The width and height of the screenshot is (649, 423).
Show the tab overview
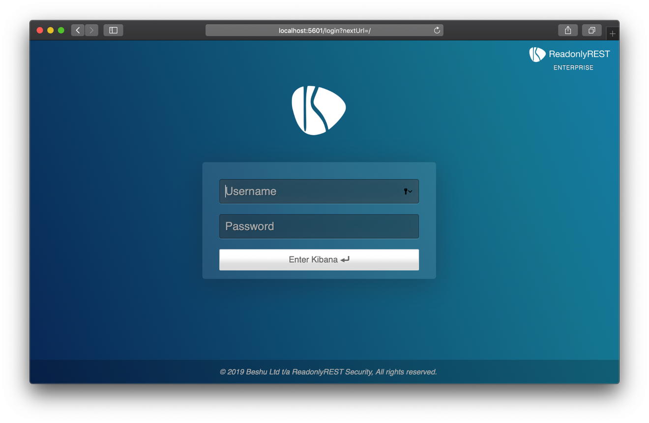tap(591, 30)
